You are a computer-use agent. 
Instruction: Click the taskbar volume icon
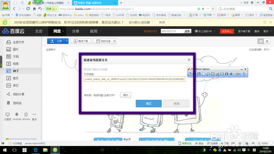239,150
